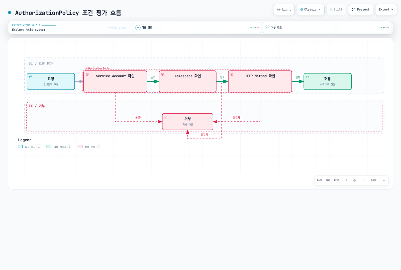Start the Play story link
This screenshot has width=401, height=270.
pyautogui.click(x=117, y=28)
